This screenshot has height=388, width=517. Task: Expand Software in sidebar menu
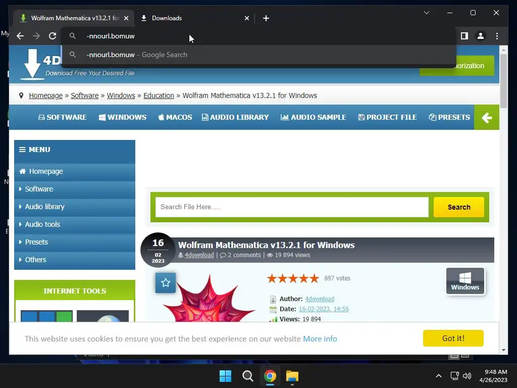click(75, 189)
